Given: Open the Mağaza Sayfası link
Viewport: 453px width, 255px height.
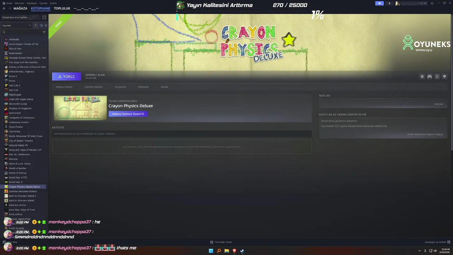Looking at the screenshot, I should 64,87.
